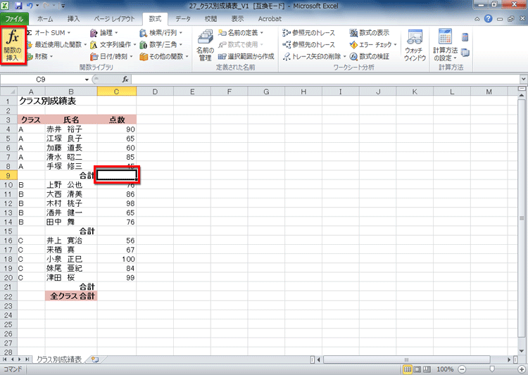
Task: Click the minimize ribbon caret icon
Action: point(477,19)
